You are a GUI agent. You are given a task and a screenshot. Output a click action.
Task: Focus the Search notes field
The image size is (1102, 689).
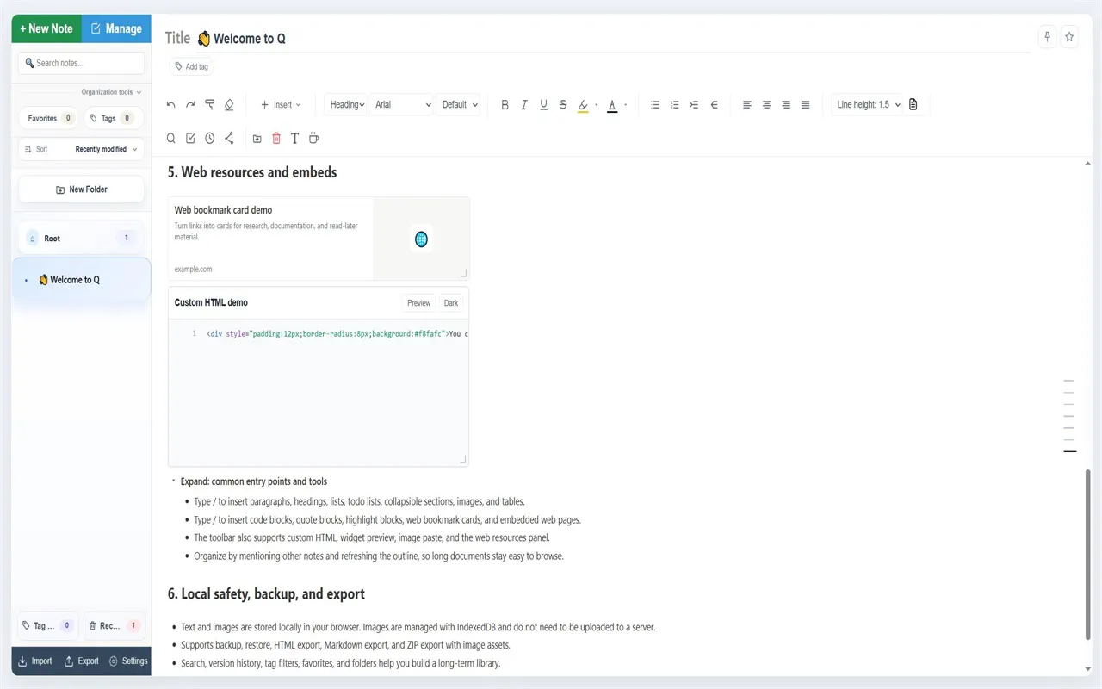click(82, 63)
